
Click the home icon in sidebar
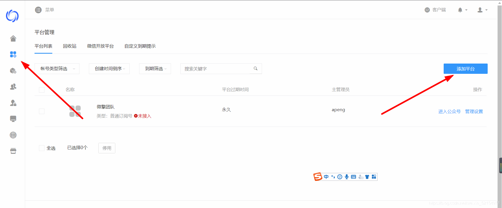pyautogui.click(x=13, y=38)
